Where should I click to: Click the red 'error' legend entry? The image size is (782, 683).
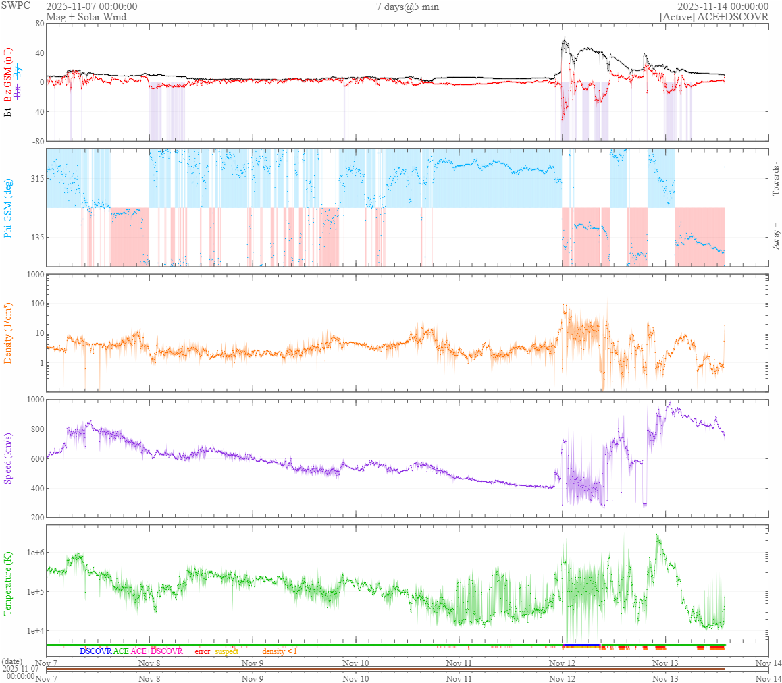(x=203, y=651)
